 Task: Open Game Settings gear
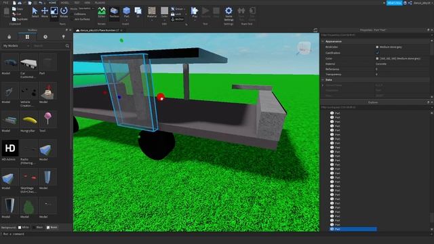229,14
